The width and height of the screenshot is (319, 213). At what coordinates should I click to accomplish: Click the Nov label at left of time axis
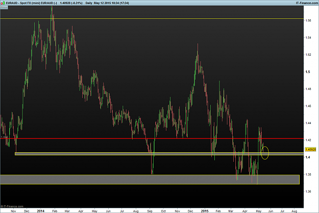click(13, 211)
